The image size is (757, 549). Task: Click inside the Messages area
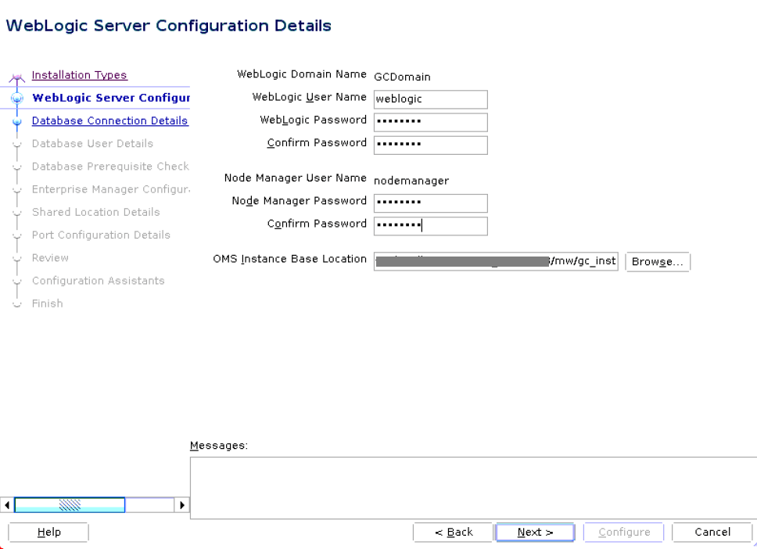(473, 485)
